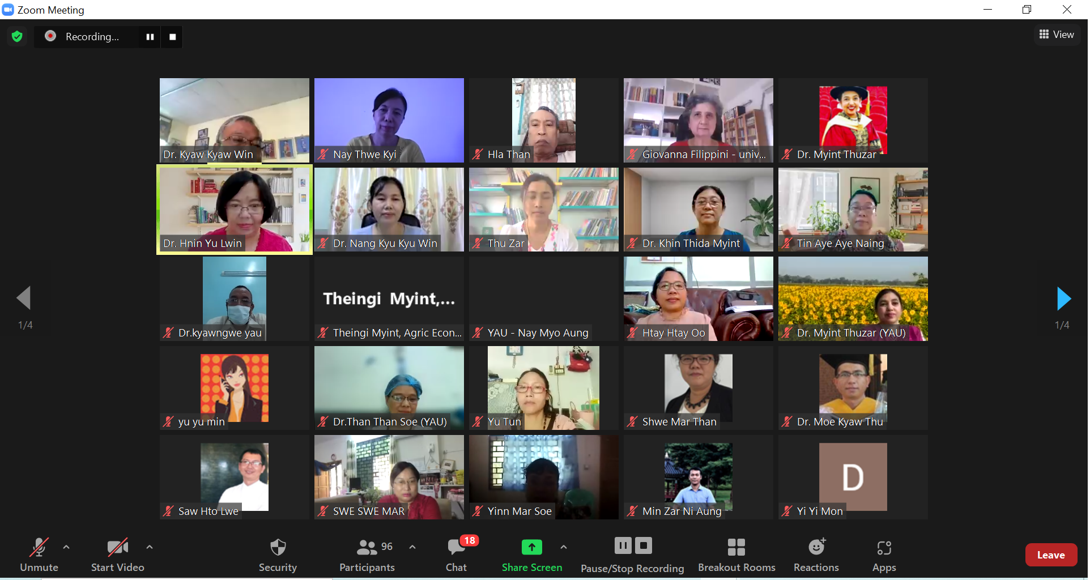Expand audio options caret next to Unmute
The height and width of the screenshot is (580, 1090).
(x=66, y=547)
